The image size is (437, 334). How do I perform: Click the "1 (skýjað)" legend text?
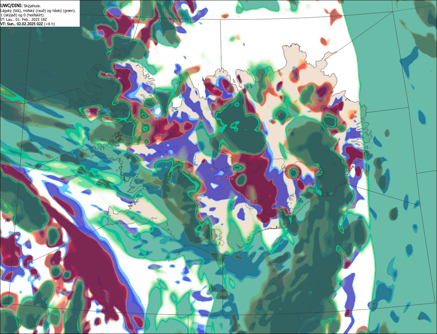click(x=9, y=15)
